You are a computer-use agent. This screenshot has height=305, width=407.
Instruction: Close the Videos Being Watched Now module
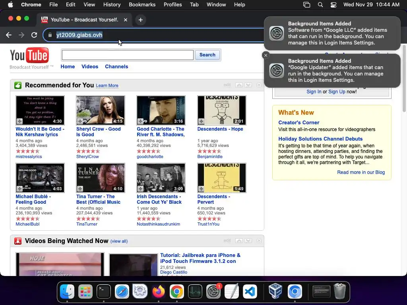pyautogui.click(x=259, y=241)
